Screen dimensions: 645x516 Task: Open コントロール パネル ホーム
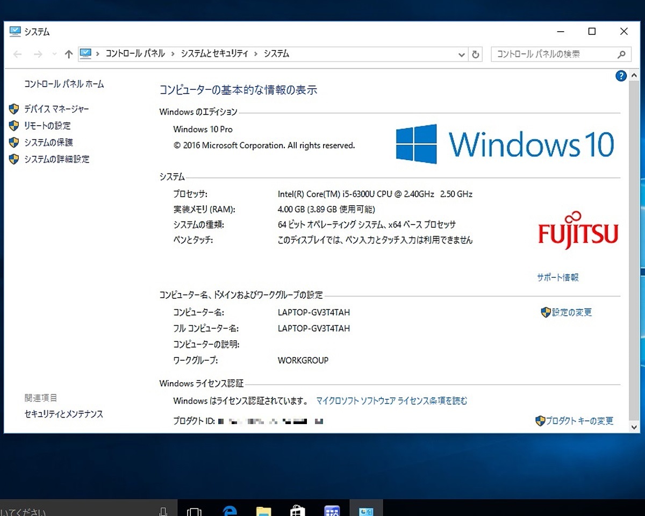(64, 84)
